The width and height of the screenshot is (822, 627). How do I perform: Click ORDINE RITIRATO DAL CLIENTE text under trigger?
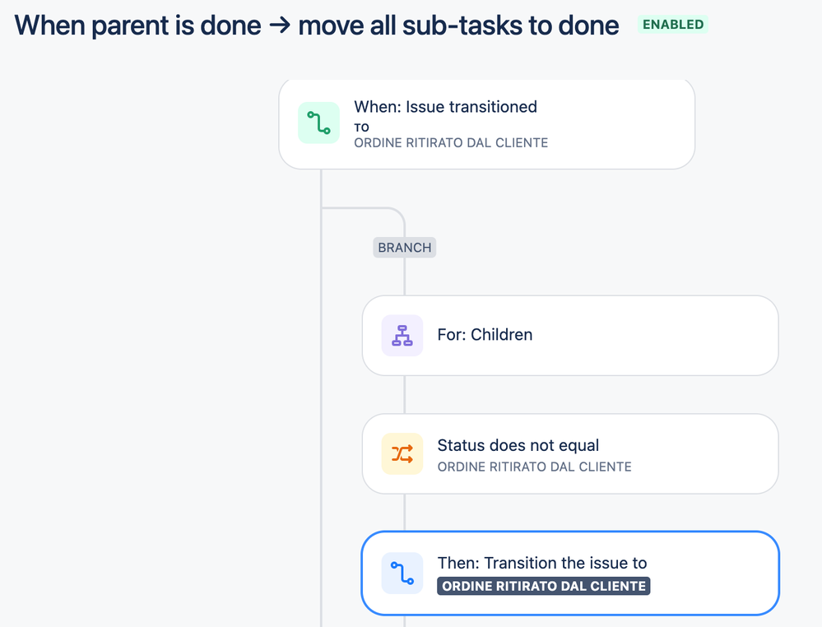pos(451,142)
